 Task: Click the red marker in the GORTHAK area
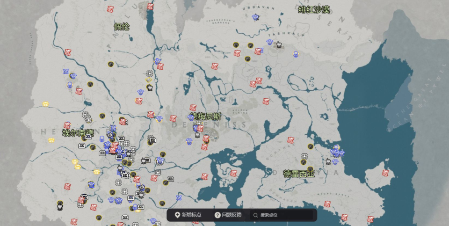291,140
